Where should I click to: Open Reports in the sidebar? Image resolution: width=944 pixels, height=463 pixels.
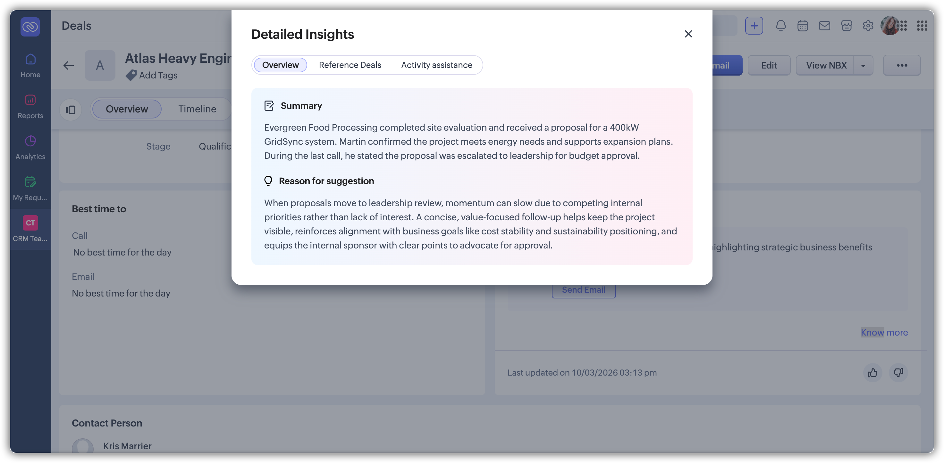pyautogui.click(x=30, y=107)
